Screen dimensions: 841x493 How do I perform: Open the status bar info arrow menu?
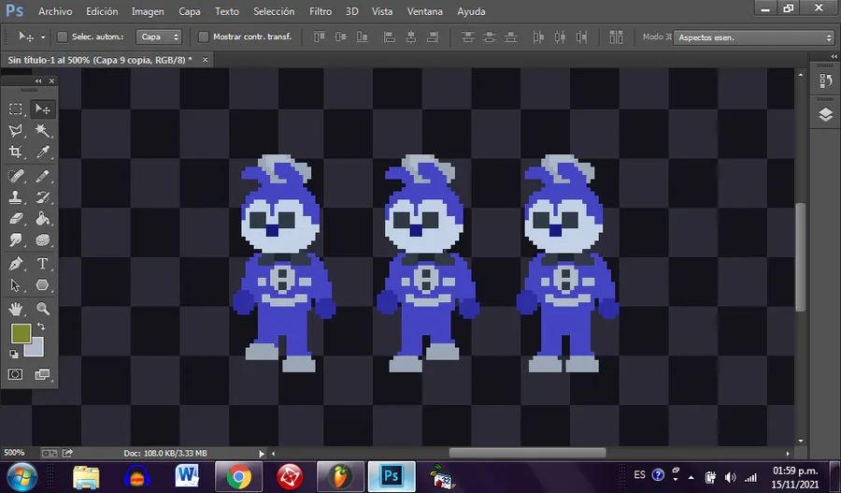pos(262,454)
